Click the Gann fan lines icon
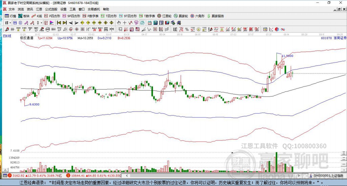This screenshot has height=186, width=347. tap(126, 29)
